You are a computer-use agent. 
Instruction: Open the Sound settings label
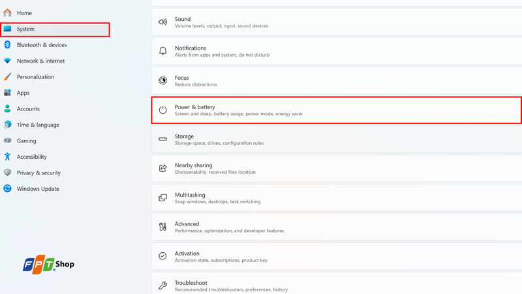tap(183, 19)
